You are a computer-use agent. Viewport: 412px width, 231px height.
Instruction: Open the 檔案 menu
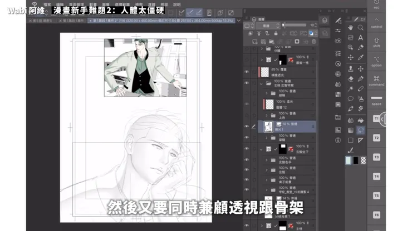point(47,4)
